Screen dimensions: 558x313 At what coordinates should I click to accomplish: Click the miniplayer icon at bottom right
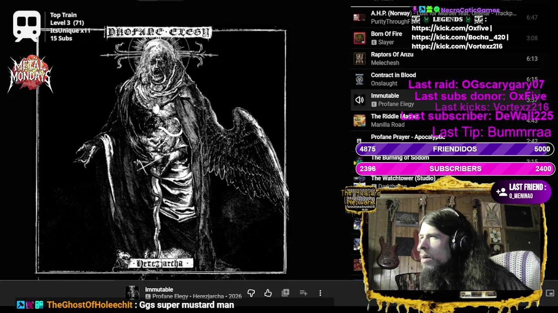(550, 293)
